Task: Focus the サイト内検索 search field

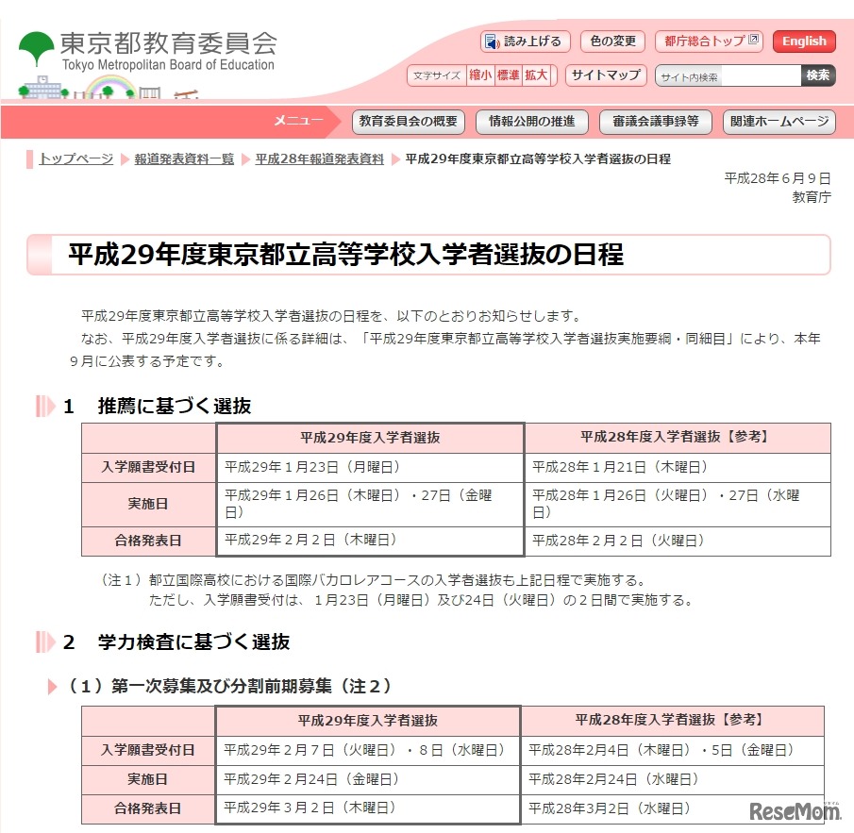Action: pyautogui.click(x=728, y=76)
